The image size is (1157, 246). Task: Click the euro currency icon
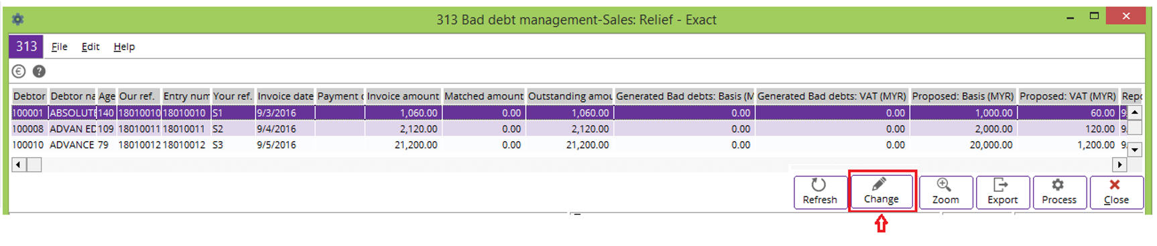pos(19,72)
